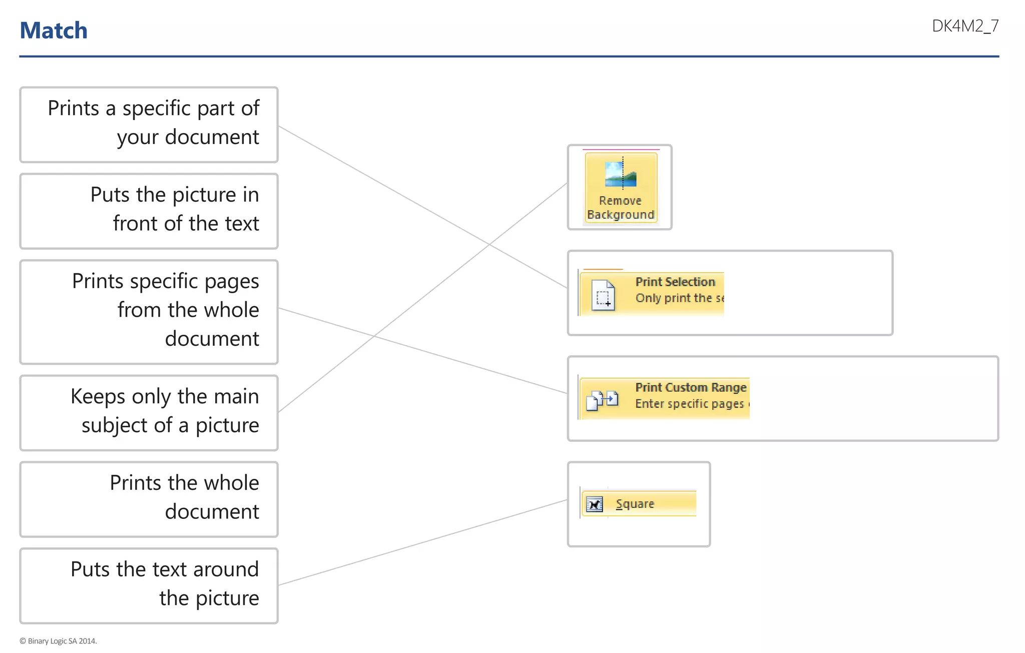Click the Binary Logic SA 2014 copyright
The width and height of the screenshot is (1025, 653).
[x=58, y=641]
